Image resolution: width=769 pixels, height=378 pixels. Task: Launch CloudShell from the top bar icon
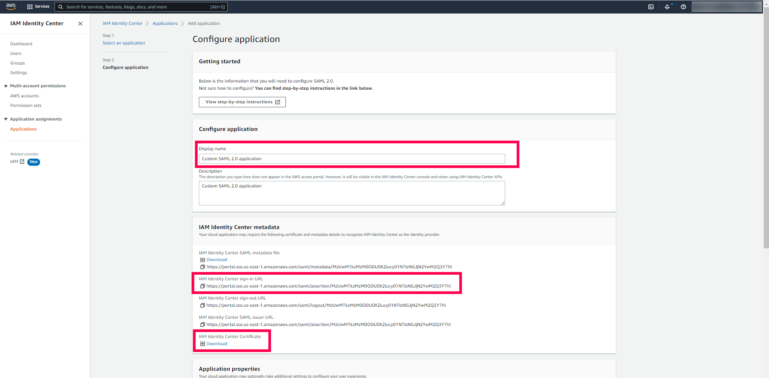pos(651,7)
